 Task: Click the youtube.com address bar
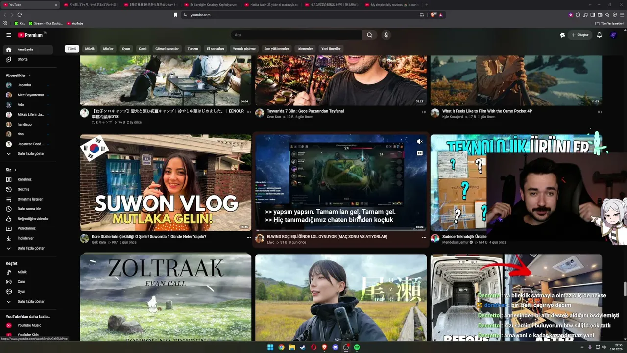tap(299, 15)
